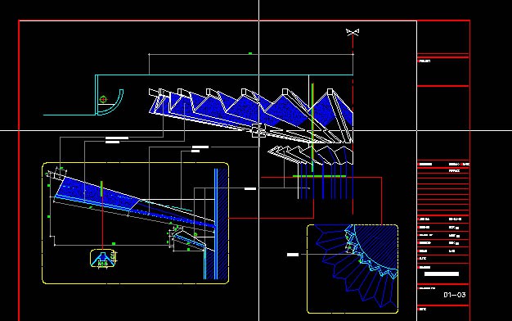Select the cyan quarter-arc shape
The width and height of the screenshot is (512, 321).
pyautogui.click(x=112, y=102)
